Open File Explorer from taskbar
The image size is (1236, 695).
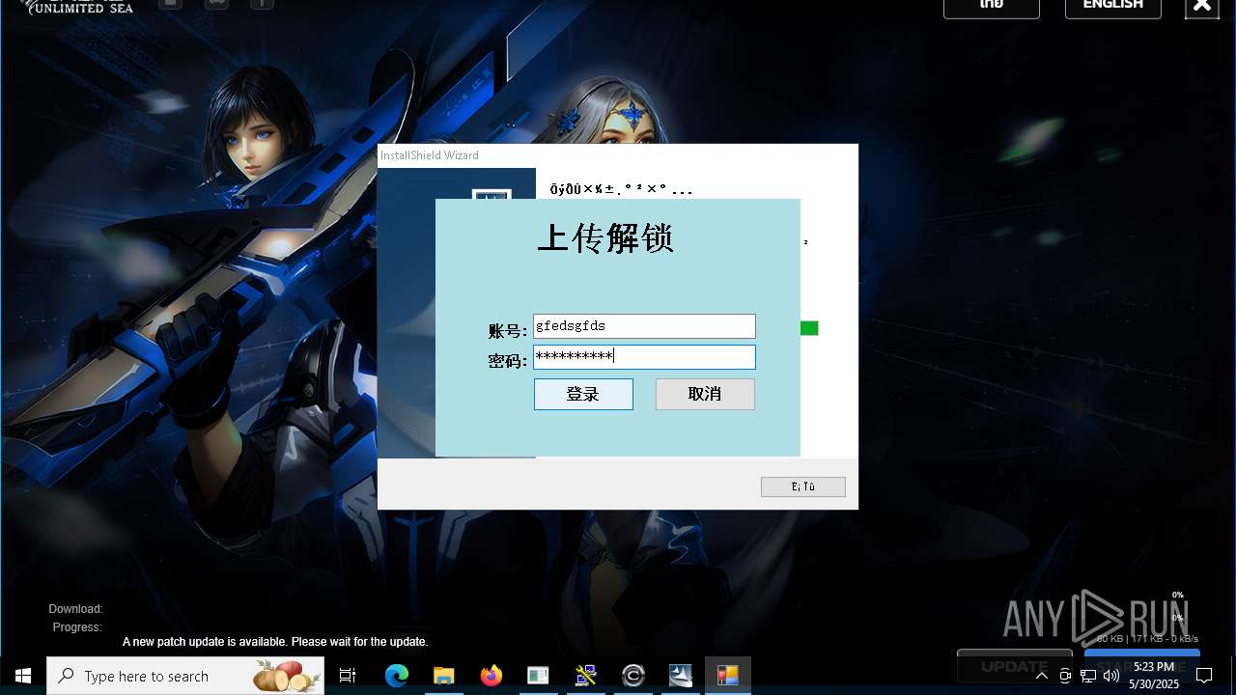click(x=443, y=676)
